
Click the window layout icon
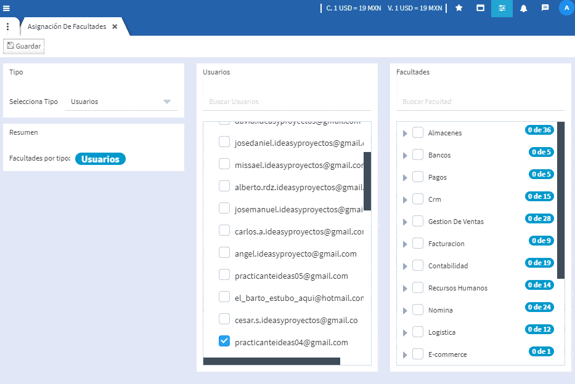[480, 8]
